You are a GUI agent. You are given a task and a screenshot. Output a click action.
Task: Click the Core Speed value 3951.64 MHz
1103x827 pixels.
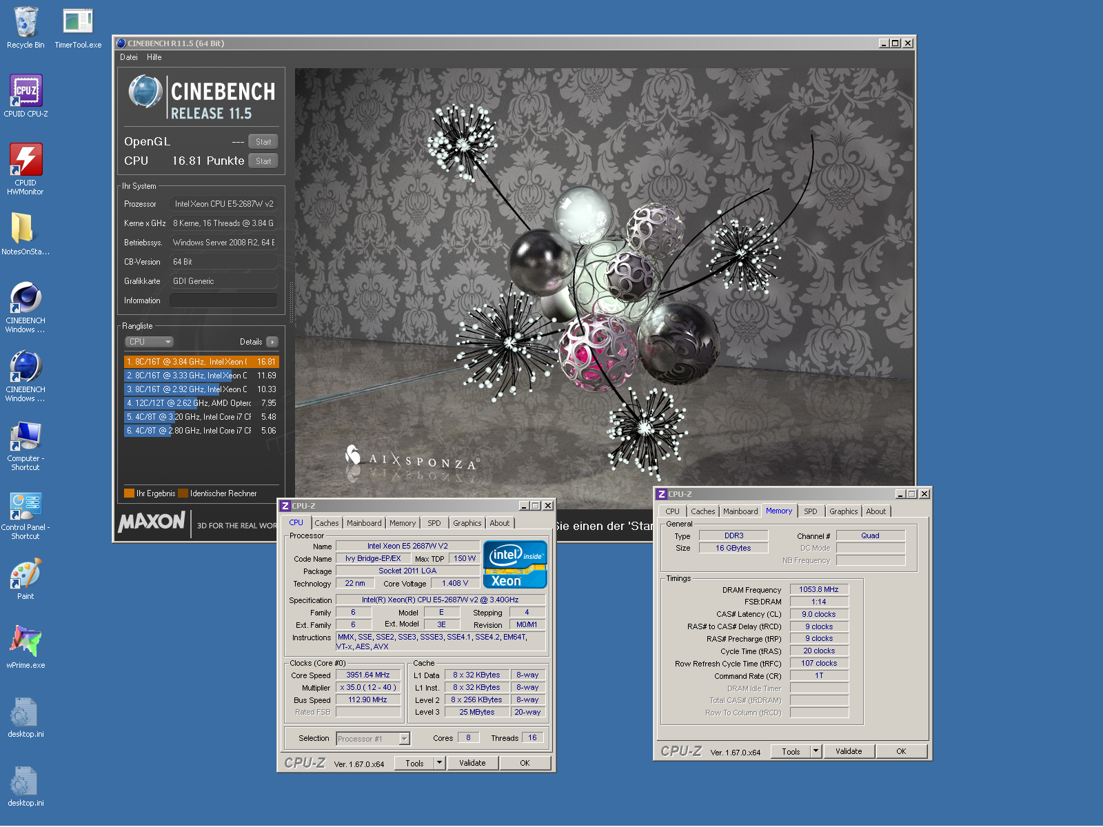368,675
